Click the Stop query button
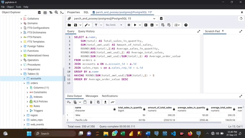The image size is (245, 138). coord(129,25)
